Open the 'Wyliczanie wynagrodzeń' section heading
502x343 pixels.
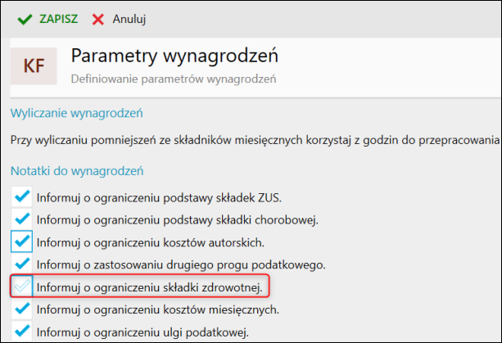tap(77, 113)
